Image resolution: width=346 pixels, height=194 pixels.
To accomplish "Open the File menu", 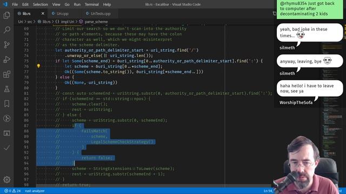I will pos(15,4).
